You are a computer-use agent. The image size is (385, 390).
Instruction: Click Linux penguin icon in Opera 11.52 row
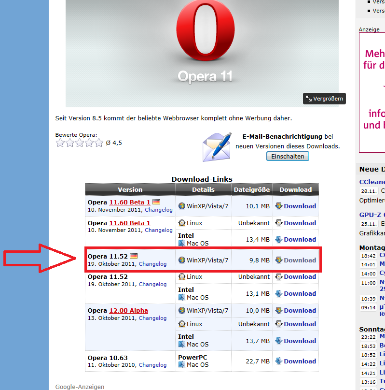click(x=182, y=276)
